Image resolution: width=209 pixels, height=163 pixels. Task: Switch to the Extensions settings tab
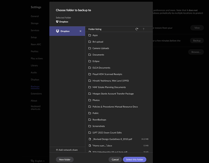[36, 94]
